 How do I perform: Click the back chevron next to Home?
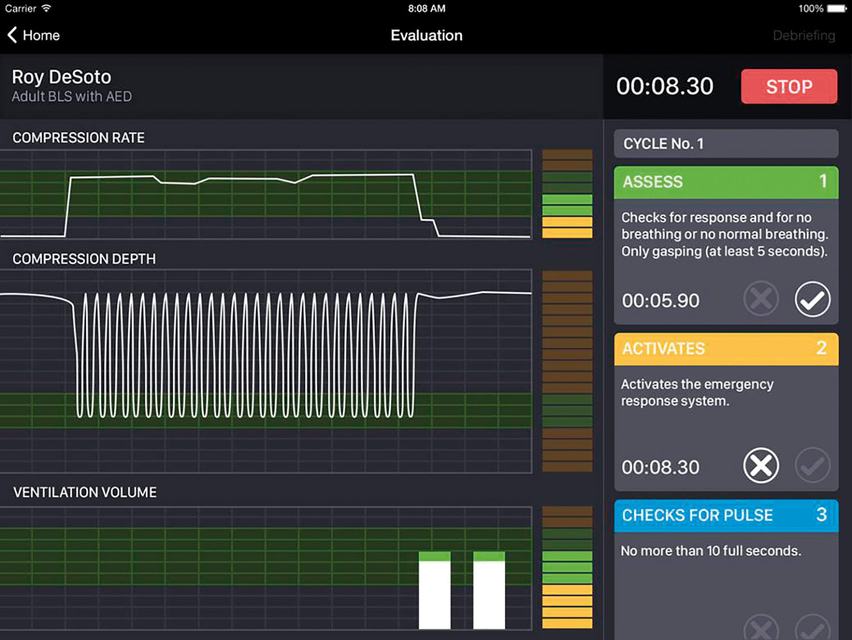[11, 35]
